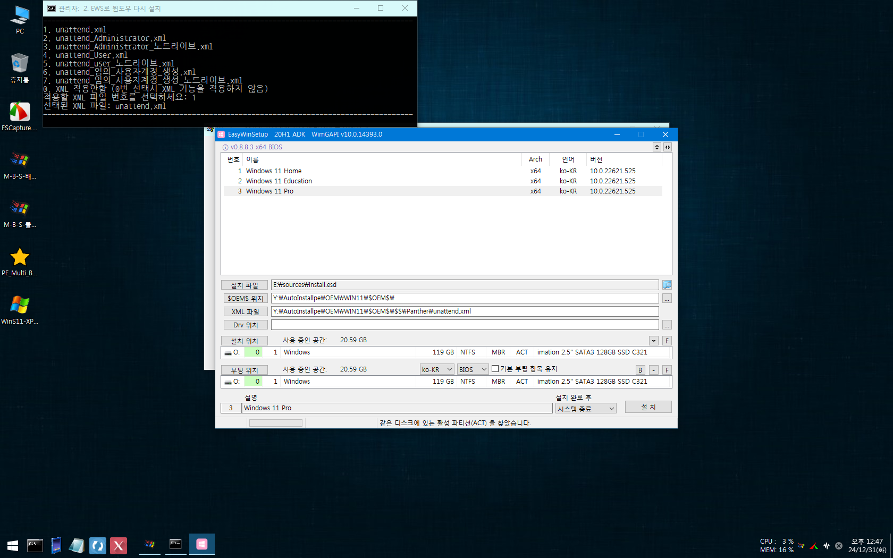This screenshot has width=893, height=558.
Task: Launch the pinned command prompt taskbar icon
Action: tap(35, 545)
